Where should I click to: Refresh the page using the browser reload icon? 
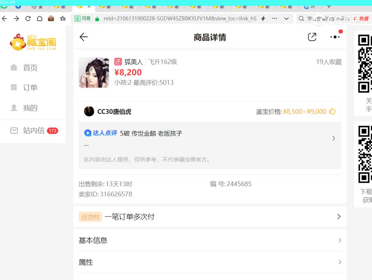pos(28,18)
